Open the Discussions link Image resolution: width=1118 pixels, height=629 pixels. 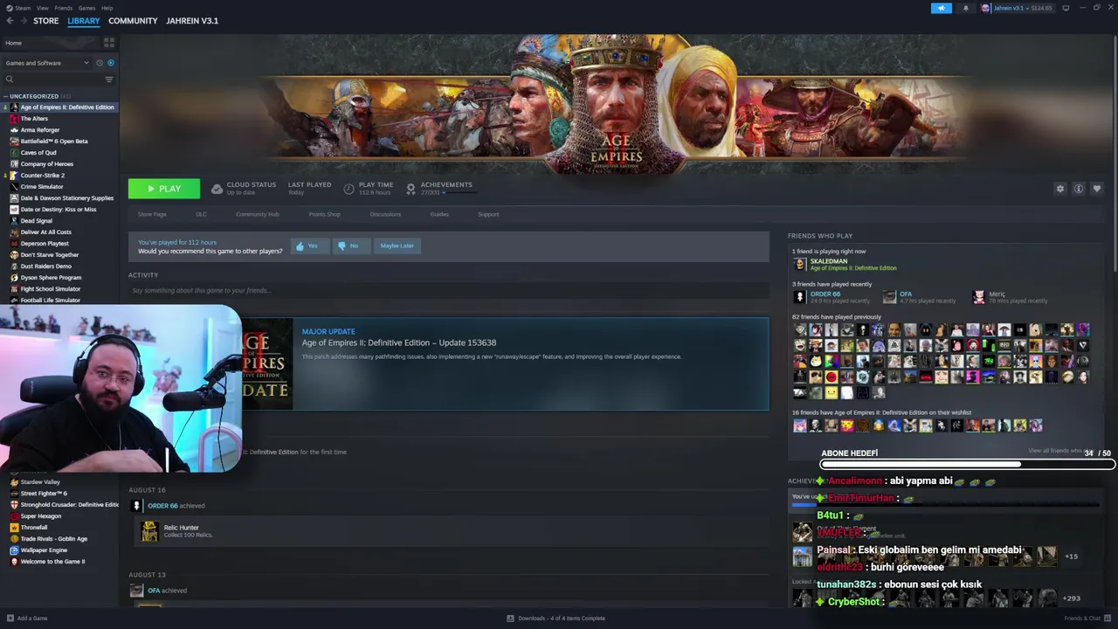[x=385, y=214]
